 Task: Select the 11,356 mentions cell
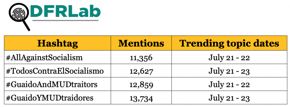point(141,57)
